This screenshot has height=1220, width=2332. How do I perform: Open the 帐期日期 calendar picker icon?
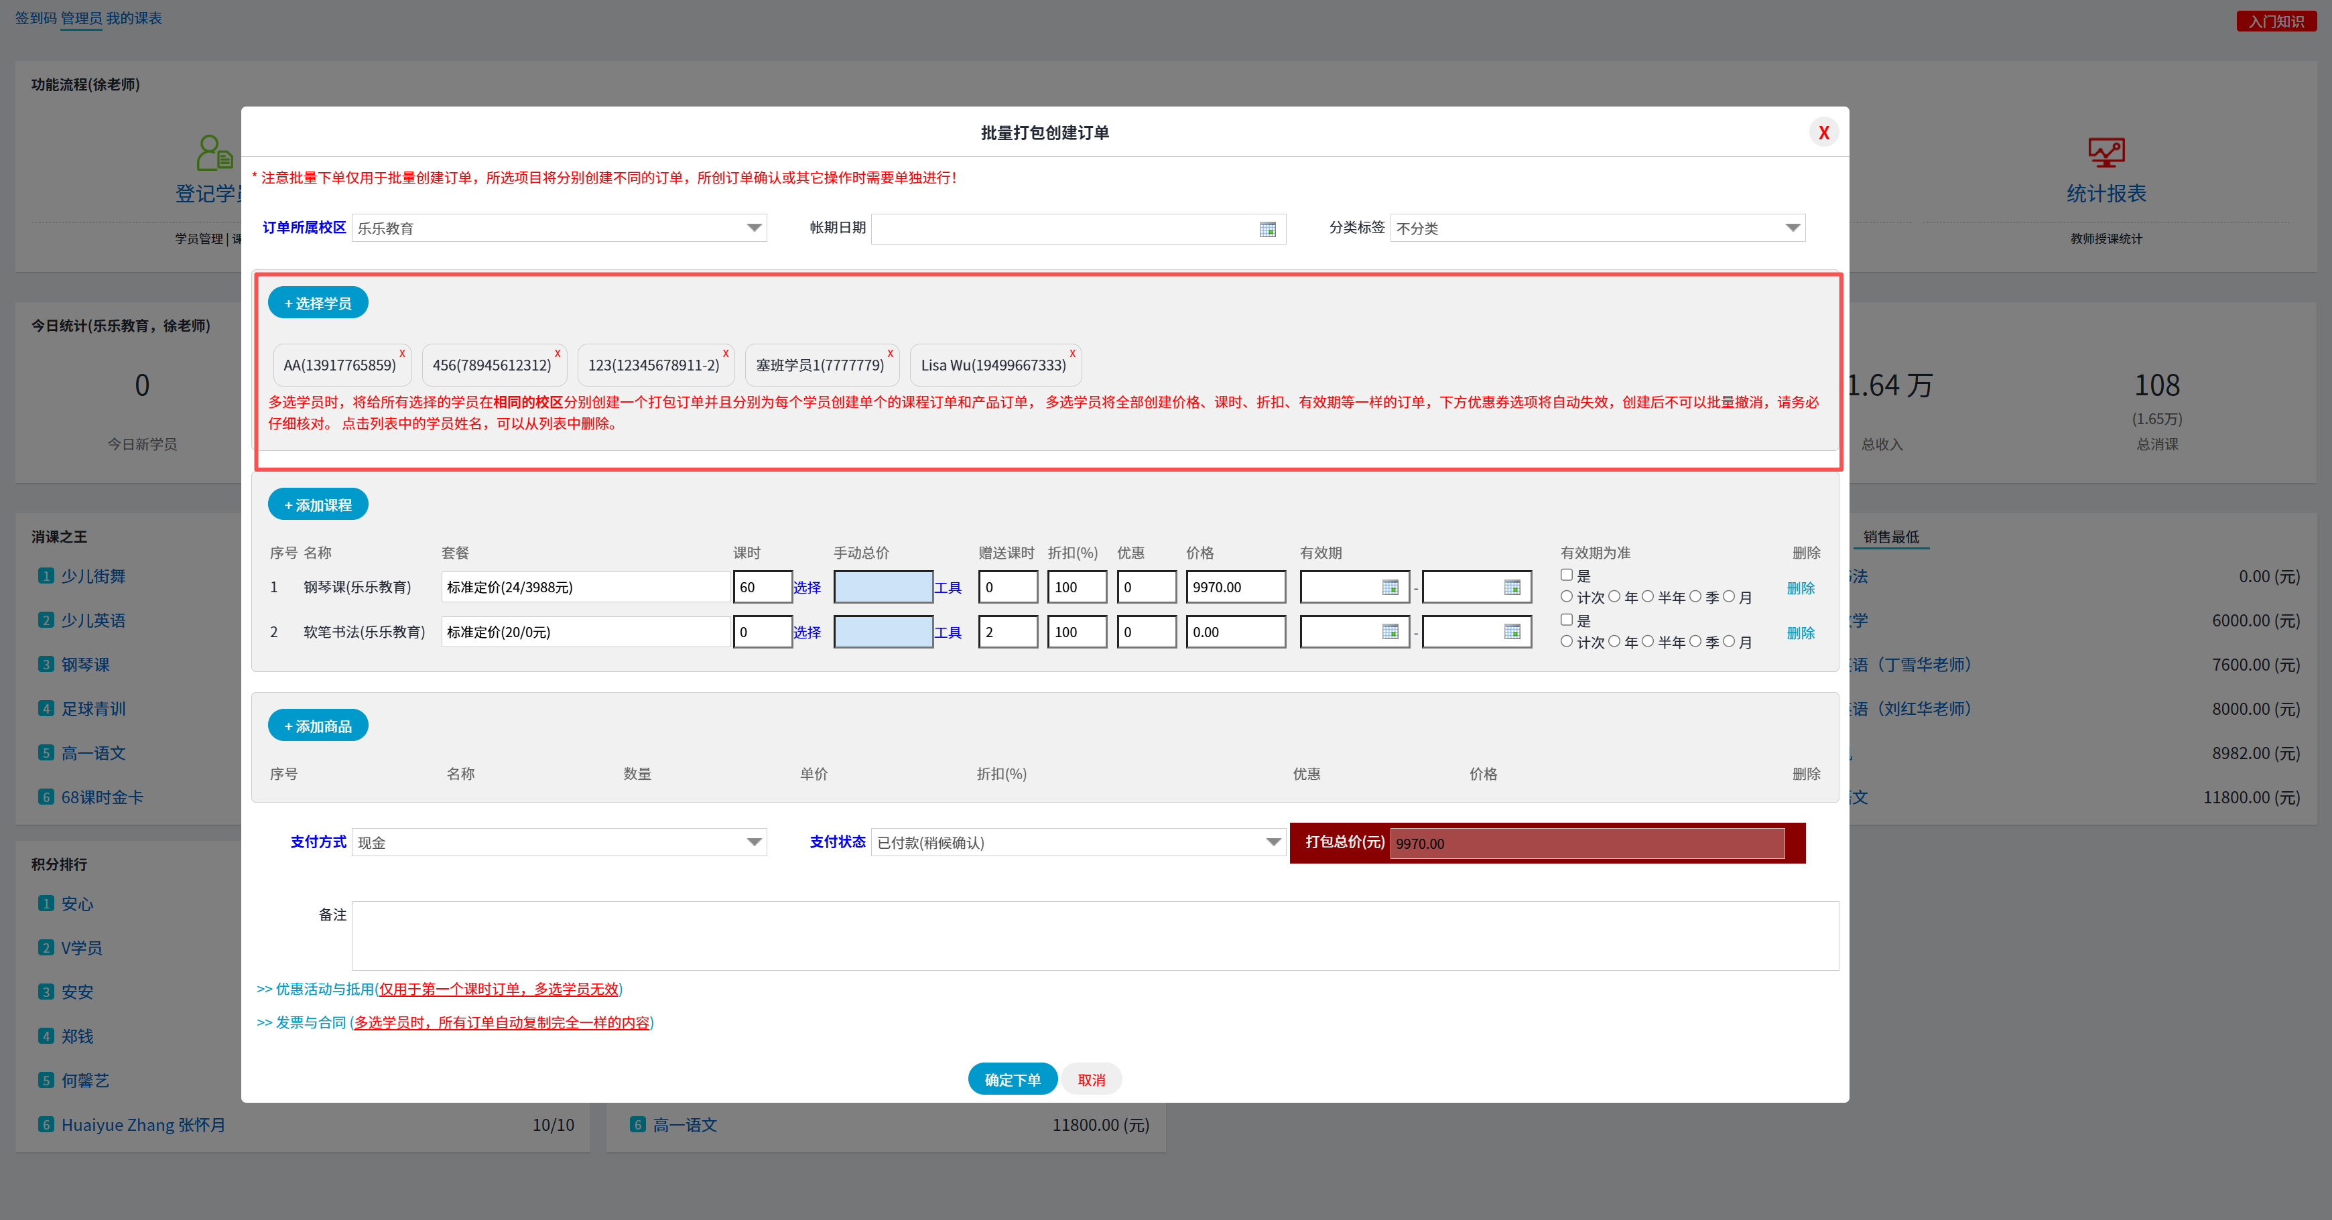point(1267,229)
